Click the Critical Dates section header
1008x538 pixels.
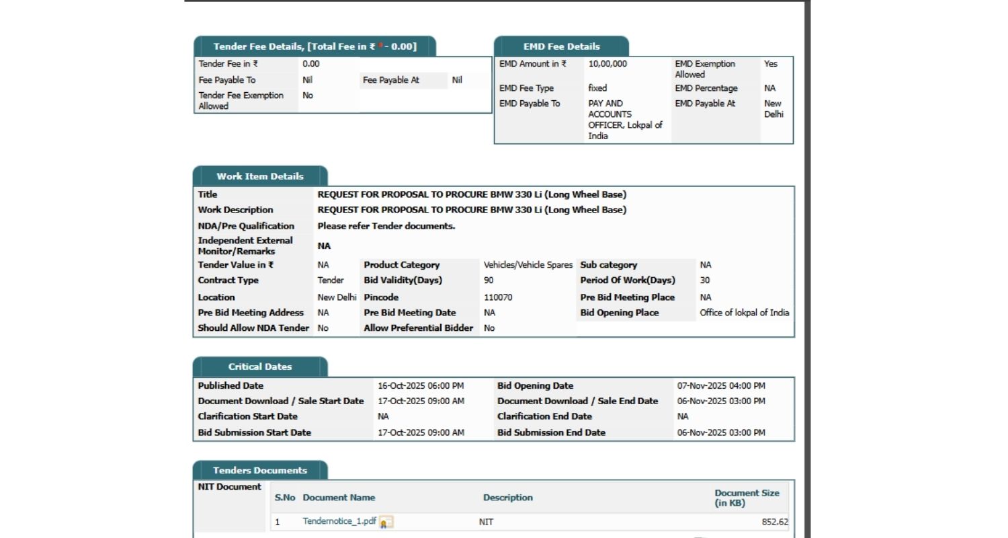[x=260, y=367]
